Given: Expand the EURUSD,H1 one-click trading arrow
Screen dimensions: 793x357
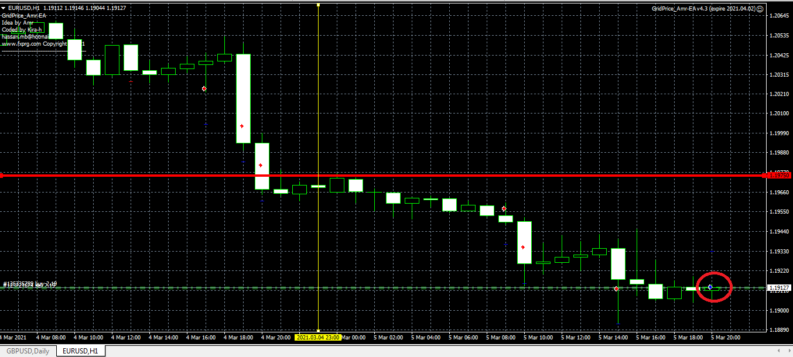Looking at the screenshot, I should pos(4,8).
